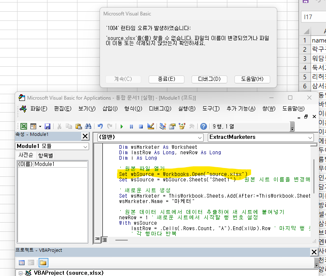Select the Copy icon in toolbar
326x276 pixels.
click(69, 126)
